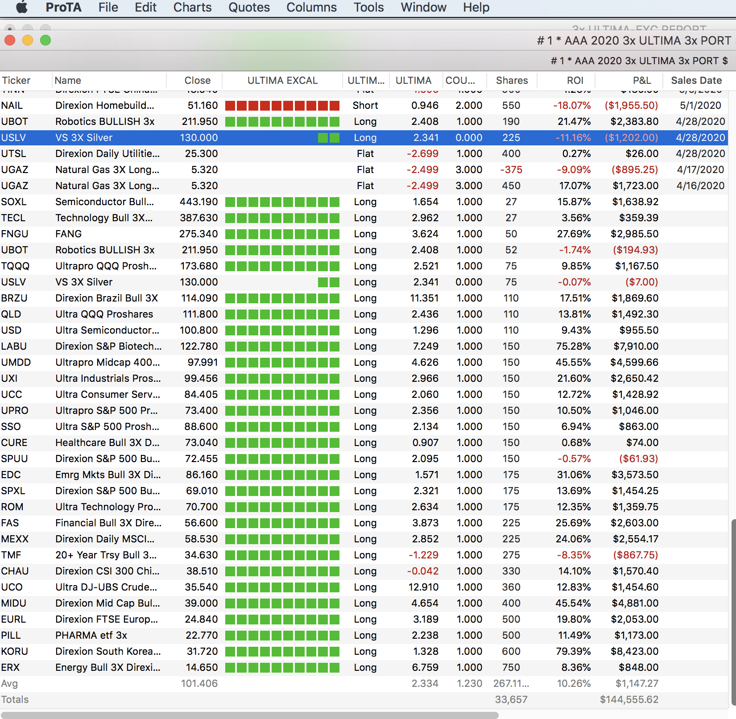The image size is (736, 719).
Task: Click the vertical scrollbar thumb
Action: tap(733, 612)
